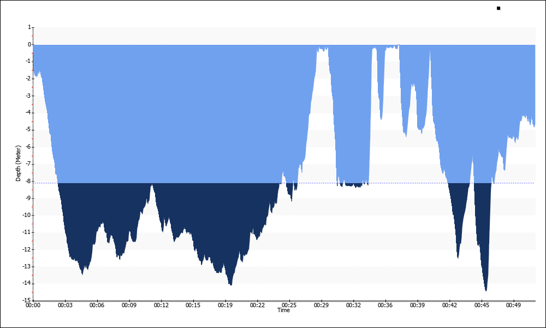This screenshot has width=546, height=328.
Task: Select the 00:29 time axis label
Action: [x=321, y=306]
